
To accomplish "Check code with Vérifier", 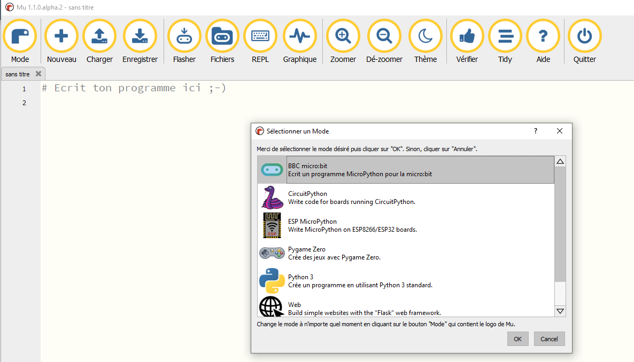I will [x=467, y=41].
